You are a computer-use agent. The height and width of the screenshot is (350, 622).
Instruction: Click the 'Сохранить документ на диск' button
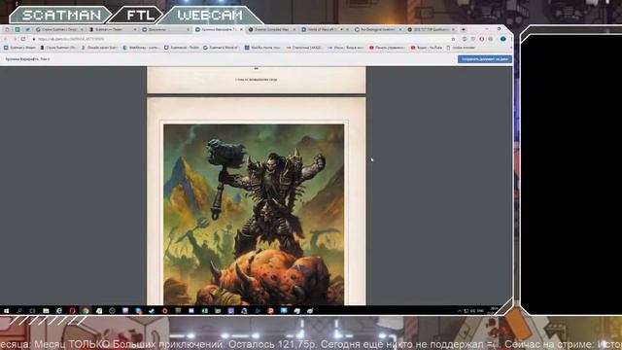click(x=485, y=59)
